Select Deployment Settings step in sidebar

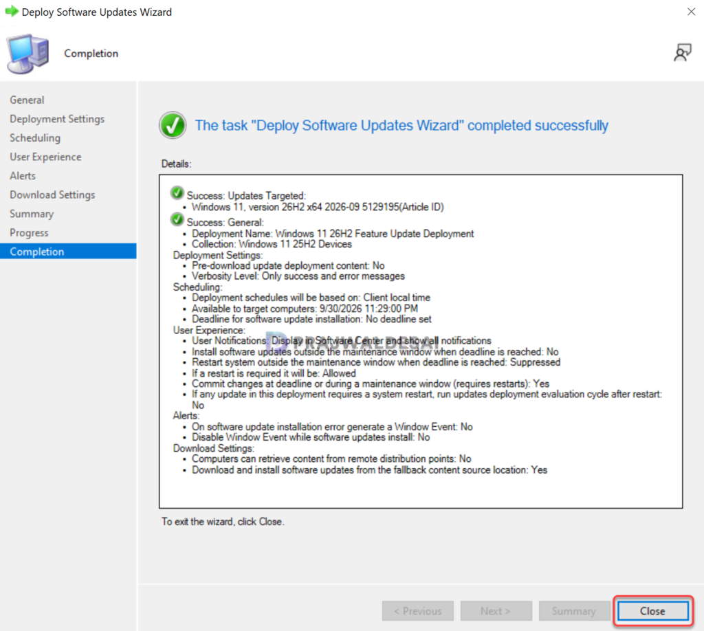click(x=57, y=119)
